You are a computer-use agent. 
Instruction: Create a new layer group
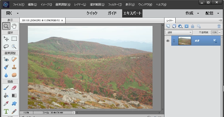(174, 26)
